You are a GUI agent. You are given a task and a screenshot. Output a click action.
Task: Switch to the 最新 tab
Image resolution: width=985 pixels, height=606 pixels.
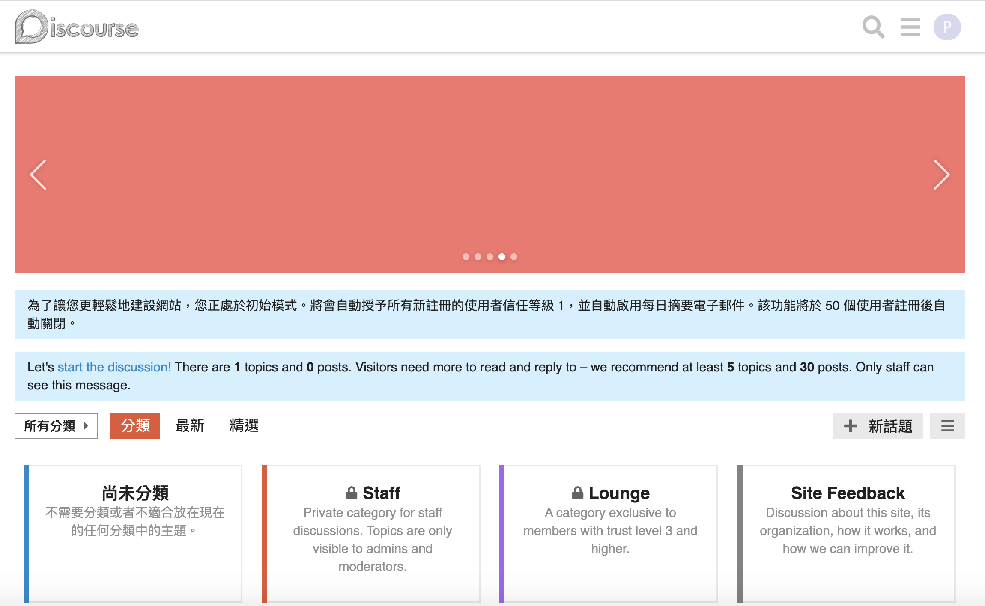tap(190, 426)
